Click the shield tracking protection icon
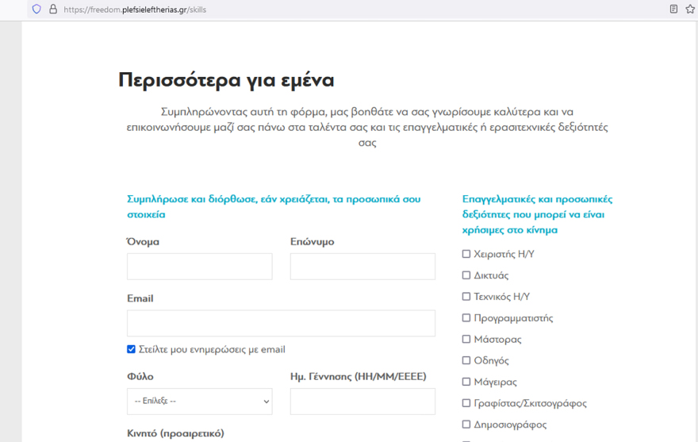 point(36,10)
